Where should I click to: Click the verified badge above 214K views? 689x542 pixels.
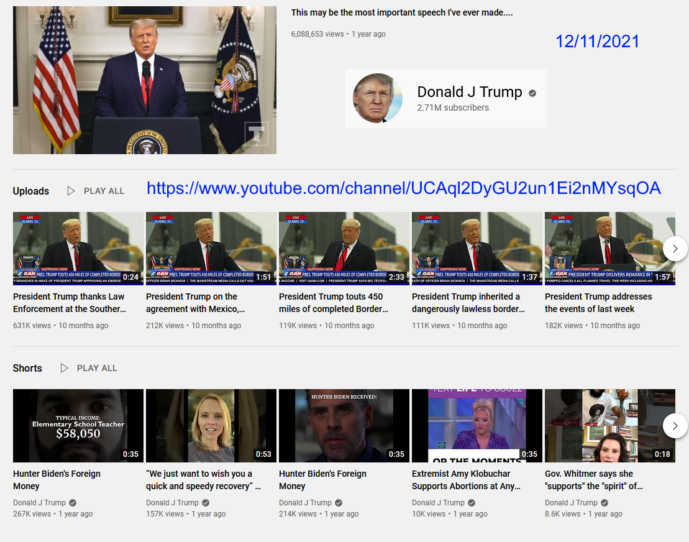339,503
